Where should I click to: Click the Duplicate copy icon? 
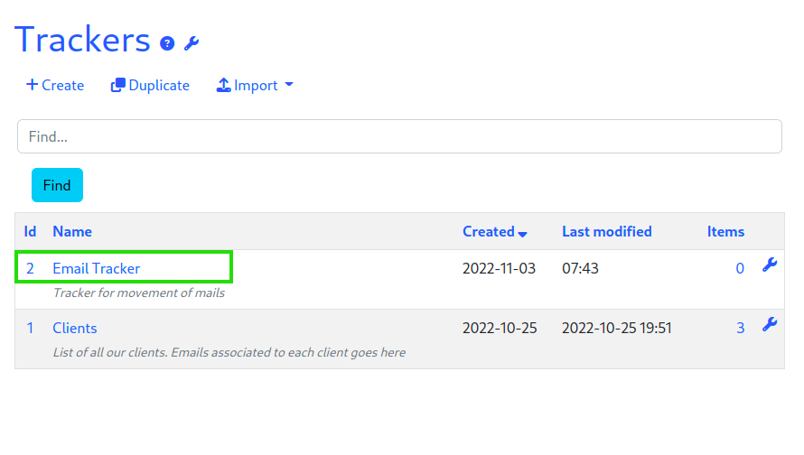point(118,85)
